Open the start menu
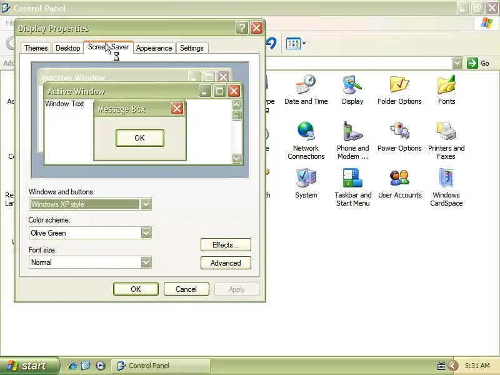 [x=29, y=366]
